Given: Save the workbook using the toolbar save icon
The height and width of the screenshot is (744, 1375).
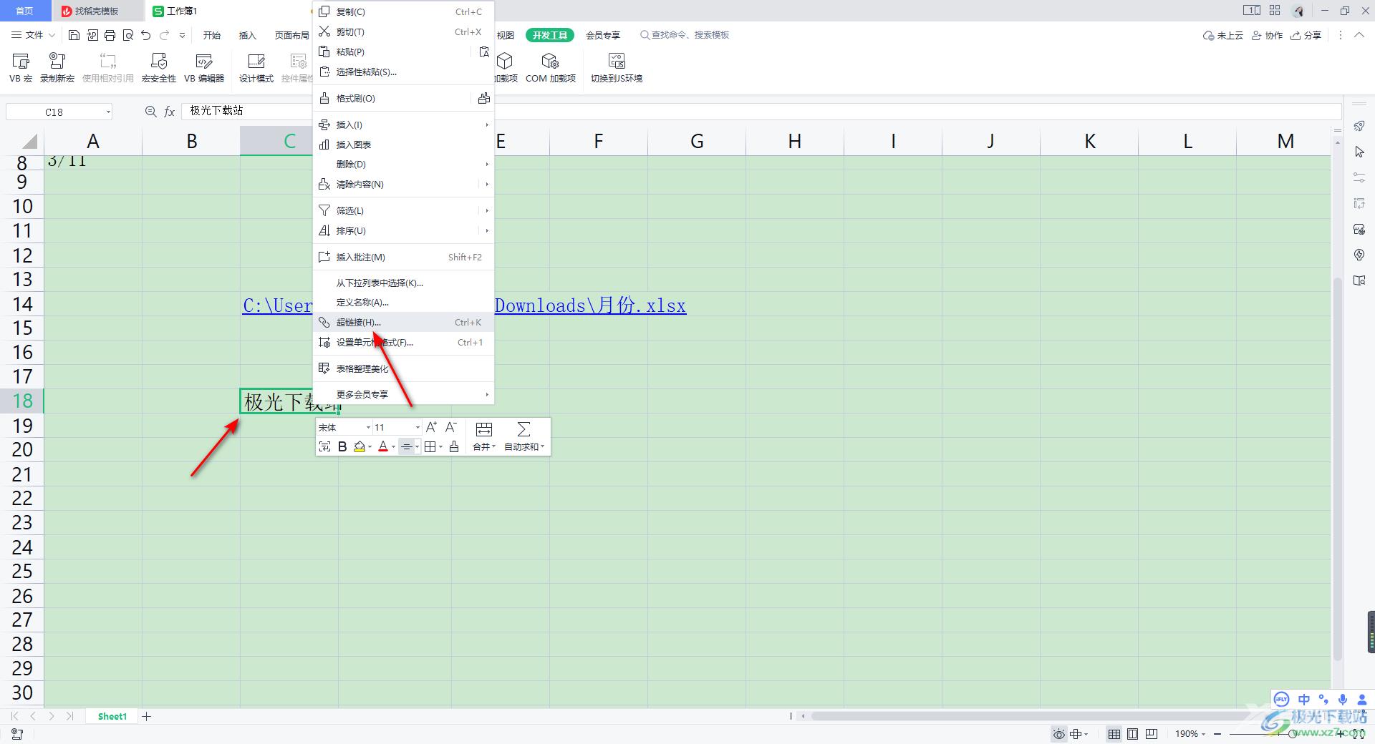Looking at the screenshot, I should pos(74,35).
